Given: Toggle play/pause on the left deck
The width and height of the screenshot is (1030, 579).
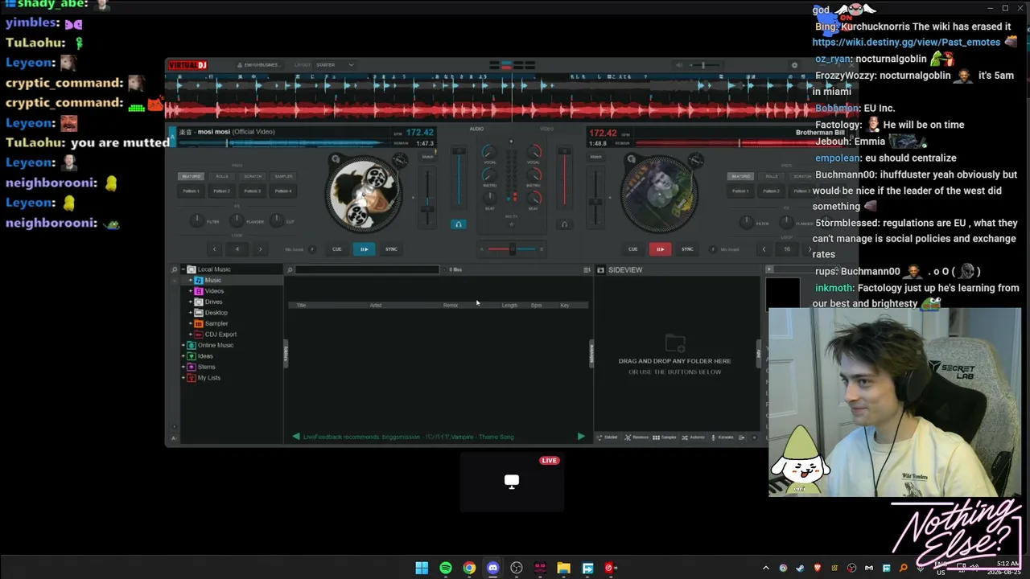Looking at the screenshot, I should coord(364,249).
